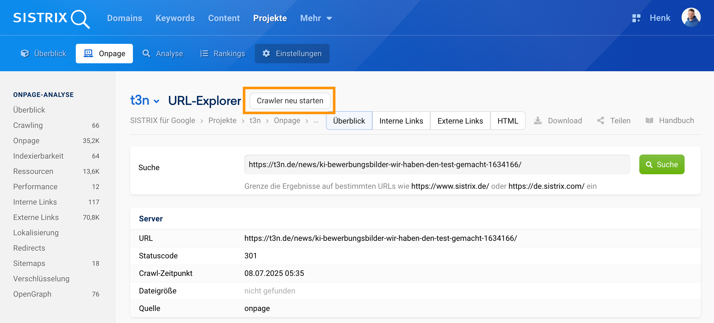This screenshot has width=714, height=323.
Task: Click the Analyse magnifier icon
Action: [146, 53]
